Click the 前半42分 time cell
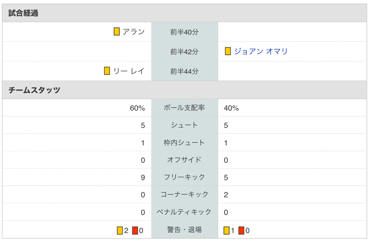The image size is (377, 242). 184,52
